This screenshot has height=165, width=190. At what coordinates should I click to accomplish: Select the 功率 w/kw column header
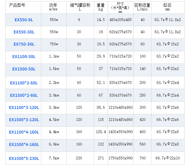point(53,7)
